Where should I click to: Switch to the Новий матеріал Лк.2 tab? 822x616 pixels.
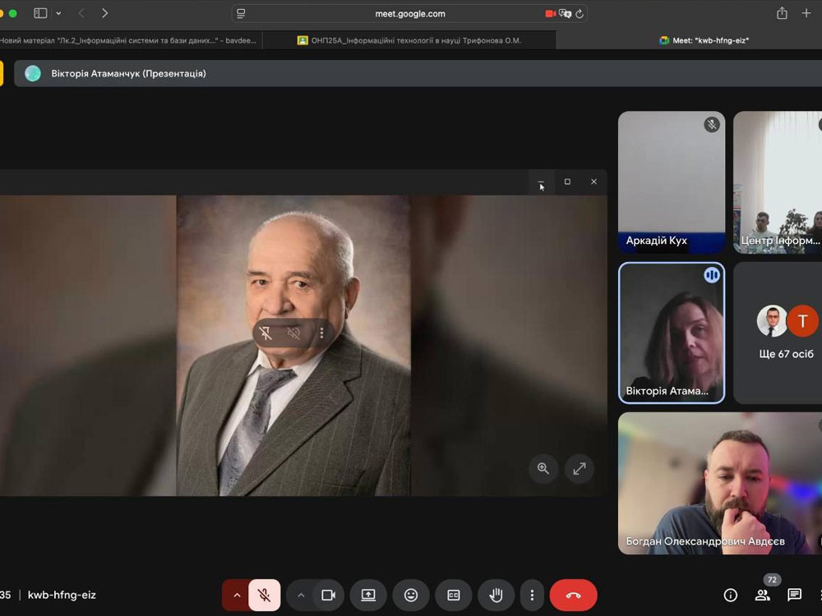tap(128, 40)
